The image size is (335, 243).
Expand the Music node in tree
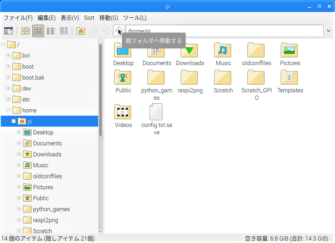(x=19, y=165)
